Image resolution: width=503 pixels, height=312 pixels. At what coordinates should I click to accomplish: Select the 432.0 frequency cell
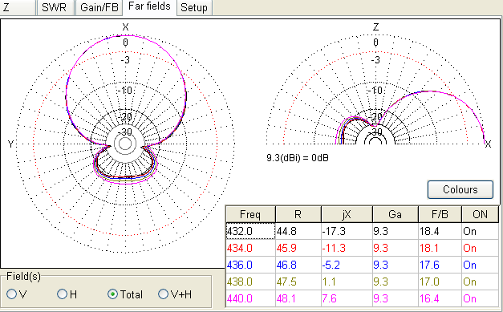[250, 231]
